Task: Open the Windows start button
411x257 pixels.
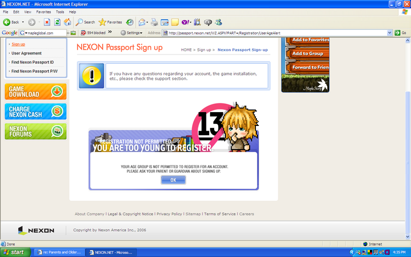Action: click(x=15, y=252)
